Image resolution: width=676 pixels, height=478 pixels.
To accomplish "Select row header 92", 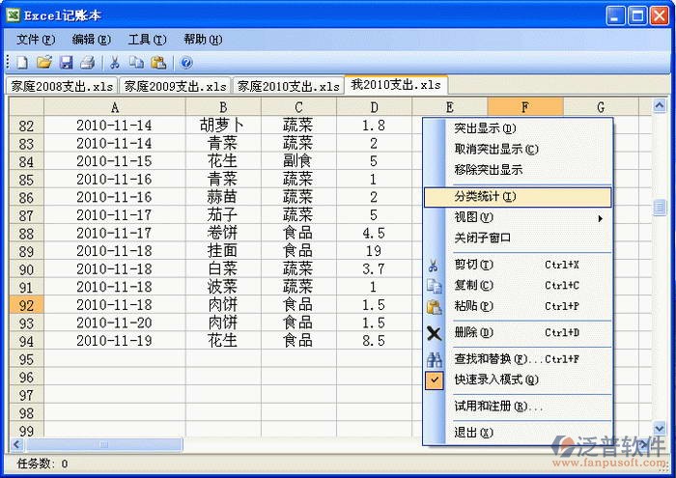I will (26, 305).
